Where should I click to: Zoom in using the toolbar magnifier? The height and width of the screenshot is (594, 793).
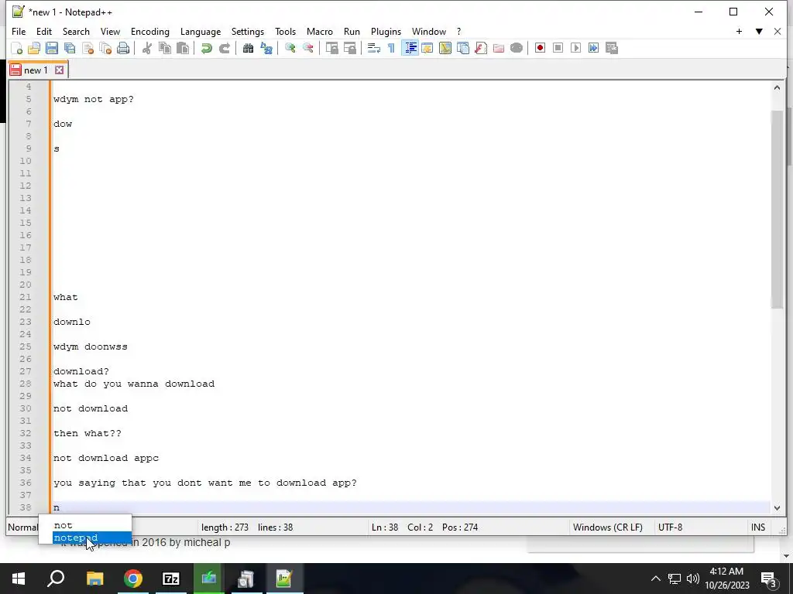point(290,48)
